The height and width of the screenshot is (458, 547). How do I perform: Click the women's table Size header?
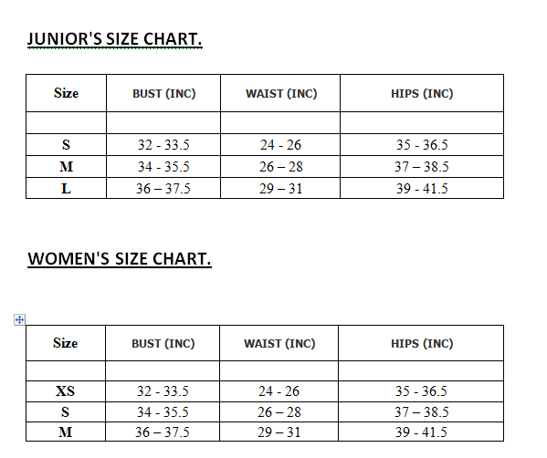pyautogui.click(x=66, y=343)
